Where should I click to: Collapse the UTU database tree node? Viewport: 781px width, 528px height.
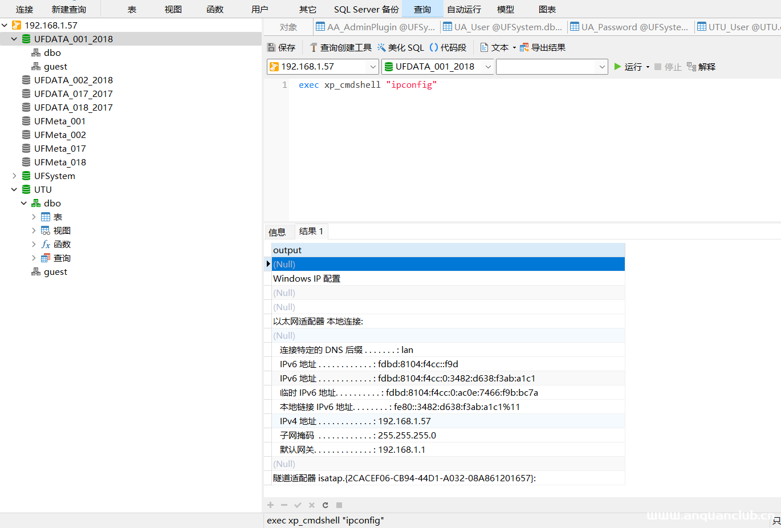14,190
